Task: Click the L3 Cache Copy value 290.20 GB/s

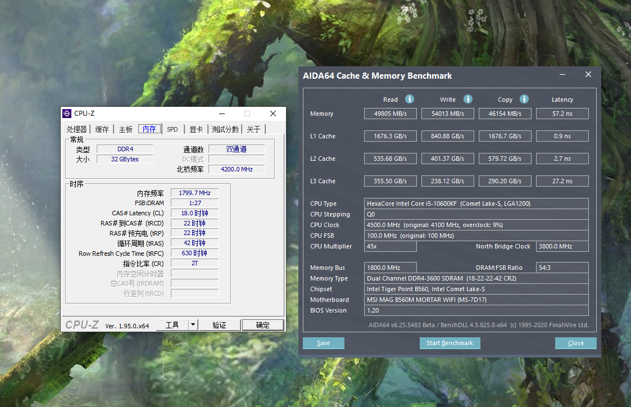Action: pos(505,181)
